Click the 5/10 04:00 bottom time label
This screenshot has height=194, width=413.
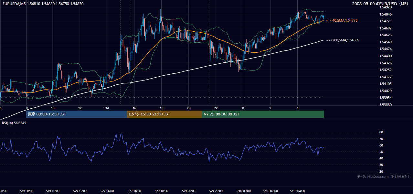298,191
